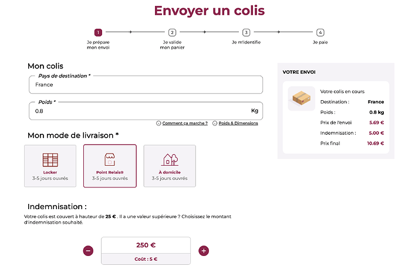
Task: Click the Poids weight input field
Action: click(138, 111)
